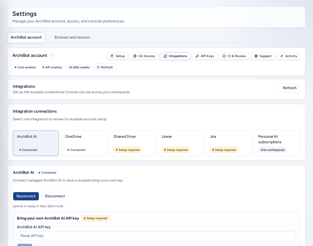Select the Jira integration card
Screen dimensions: 313x246
coord(229,143)
